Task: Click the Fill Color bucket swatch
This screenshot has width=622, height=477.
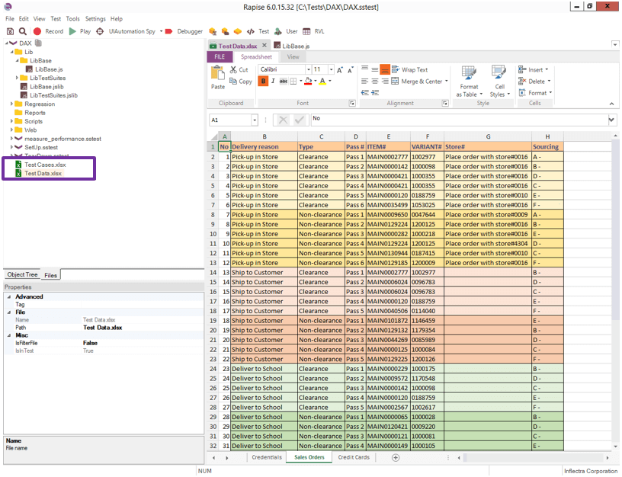Action: tap(308, 82)
